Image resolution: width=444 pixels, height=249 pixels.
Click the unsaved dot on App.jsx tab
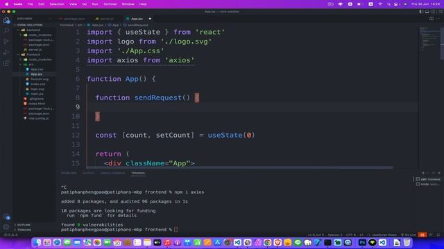point(150,19)
